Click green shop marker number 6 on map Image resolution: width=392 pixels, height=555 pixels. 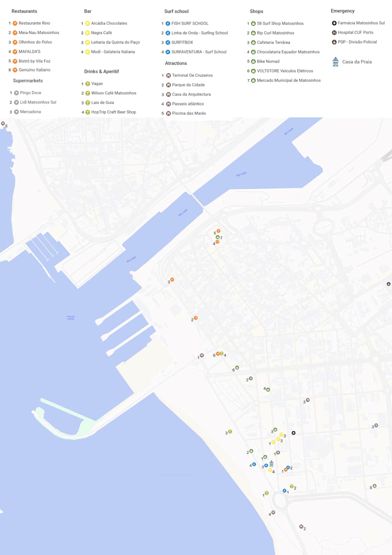[x=237, y=367]
